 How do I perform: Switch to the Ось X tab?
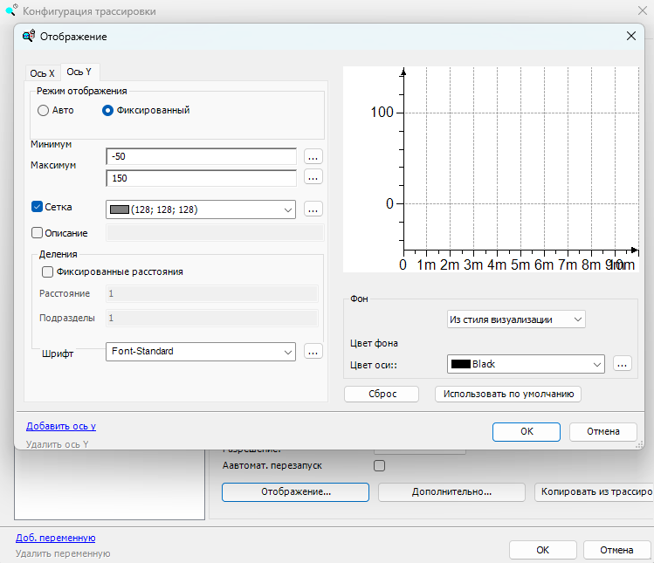tap(43, 73)
